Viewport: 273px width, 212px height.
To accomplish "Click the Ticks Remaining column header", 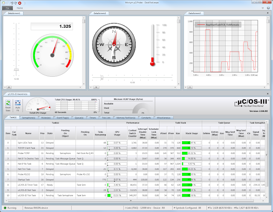I will [100, 133].
